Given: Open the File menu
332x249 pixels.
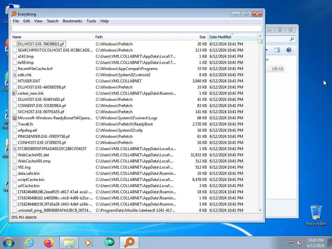Looking at the screenshot, I should tap(16, 21).
